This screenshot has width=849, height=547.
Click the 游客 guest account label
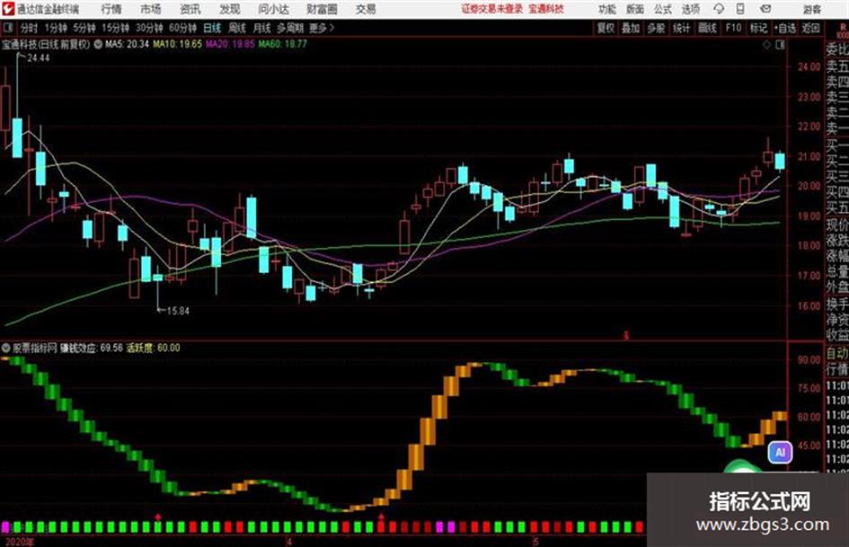[812, 9]
